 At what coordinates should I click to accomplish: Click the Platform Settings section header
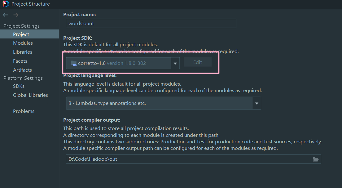[23, 78]
